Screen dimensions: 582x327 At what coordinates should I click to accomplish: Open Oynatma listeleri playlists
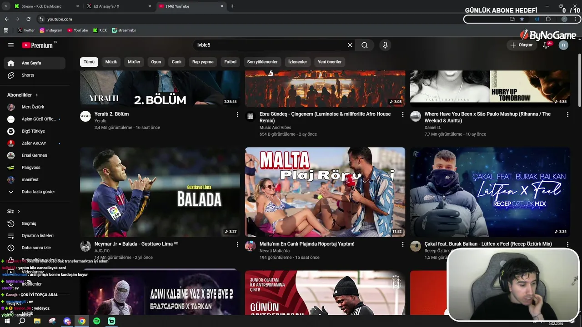[35, 236]
